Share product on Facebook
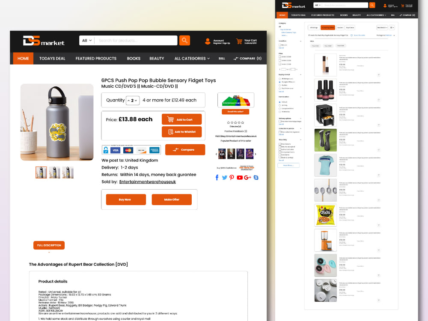This screenshot has width=428, height=321. pyautogui.click(x=217, y=178)
